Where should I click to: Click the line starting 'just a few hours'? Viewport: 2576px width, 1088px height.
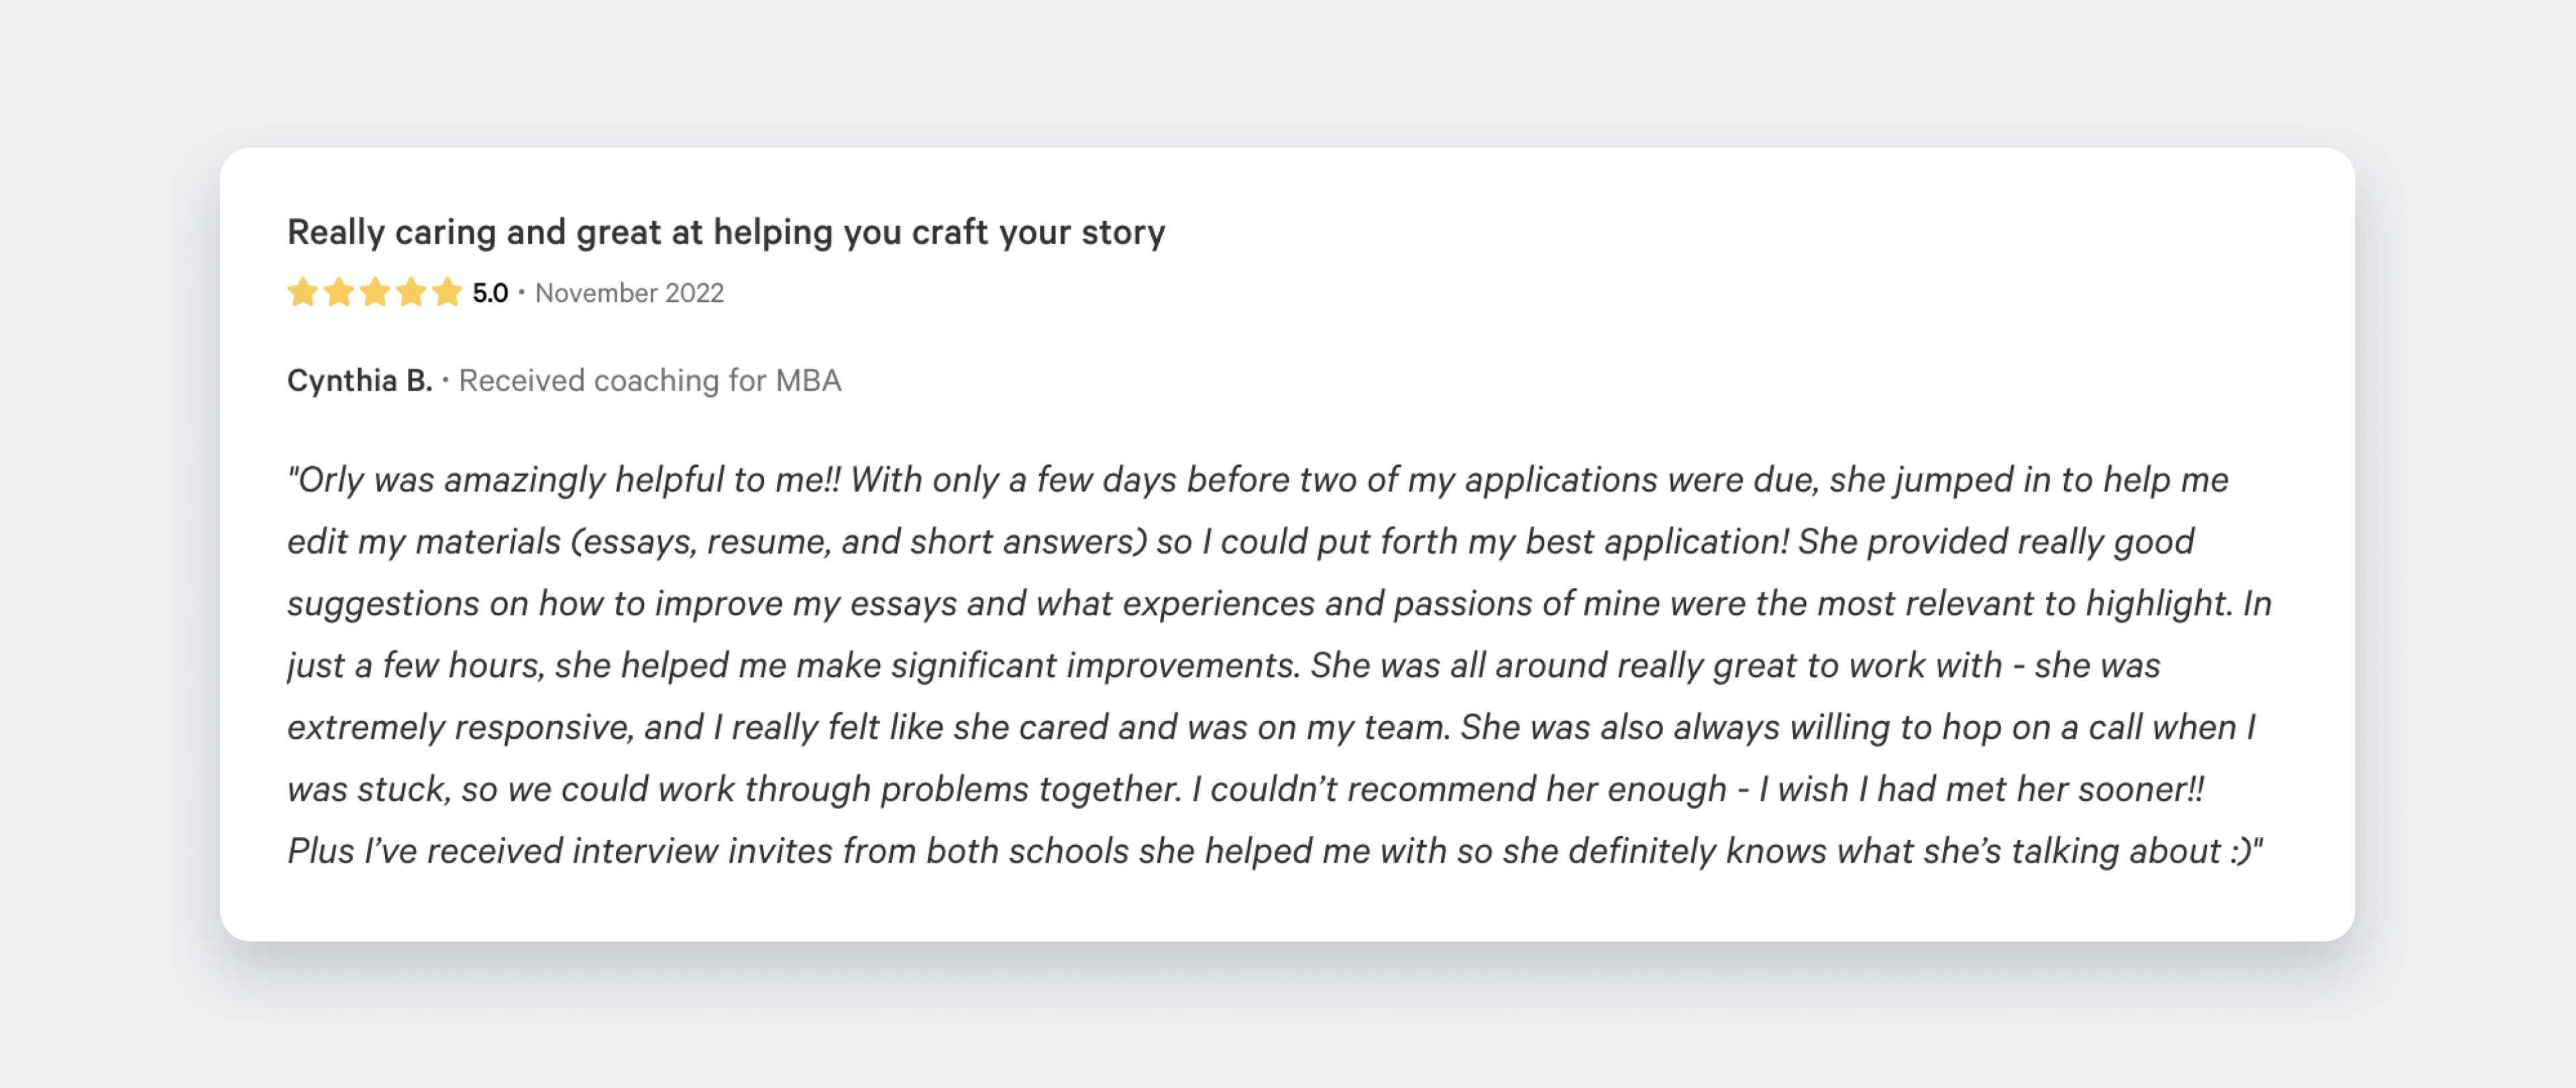[1223, 666]
